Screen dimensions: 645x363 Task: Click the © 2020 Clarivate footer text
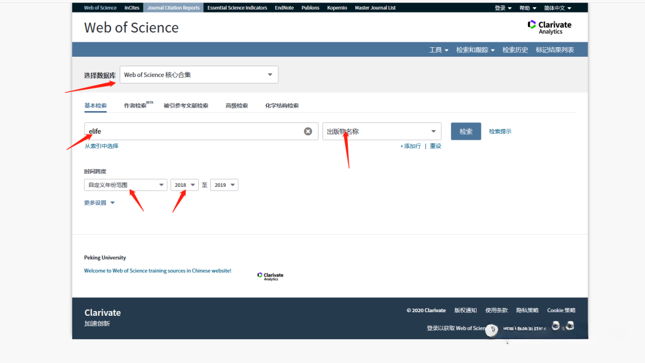coord(426,310)
